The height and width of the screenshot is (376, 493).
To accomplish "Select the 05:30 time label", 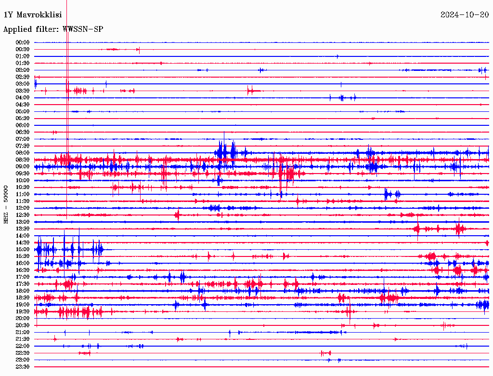I will tap(23, 119).
